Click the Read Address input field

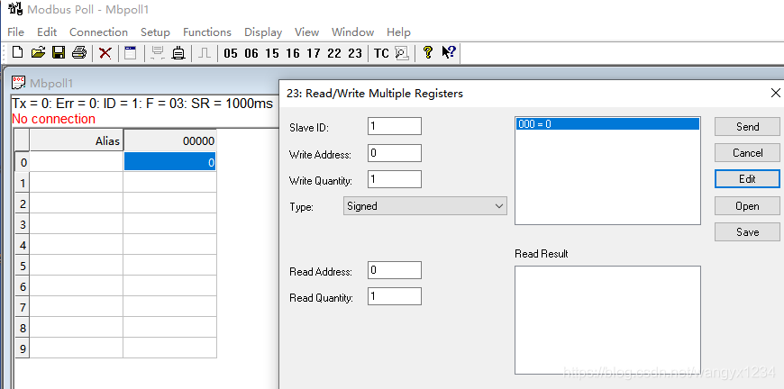(395, 270)
